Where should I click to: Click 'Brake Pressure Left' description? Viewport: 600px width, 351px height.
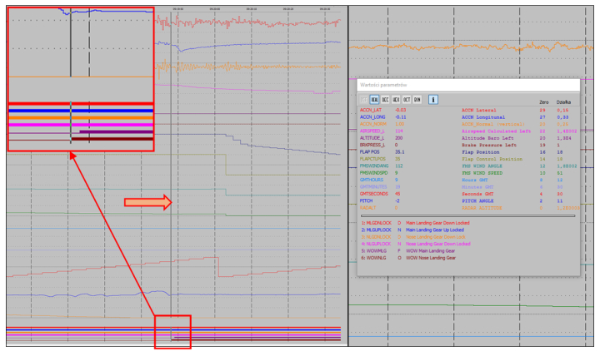click(489, 145)
